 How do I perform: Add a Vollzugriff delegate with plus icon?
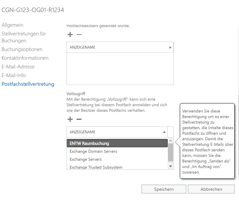click(70, 119)
